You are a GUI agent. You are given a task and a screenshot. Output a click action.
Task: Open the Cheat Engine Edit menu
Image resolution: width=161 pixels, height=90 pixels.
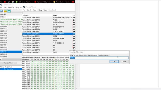coord(5,8)
